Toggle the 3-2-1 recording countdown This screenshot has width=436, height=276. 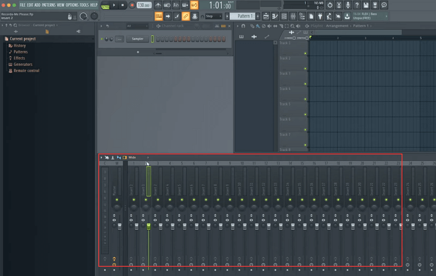coord(176,5)
